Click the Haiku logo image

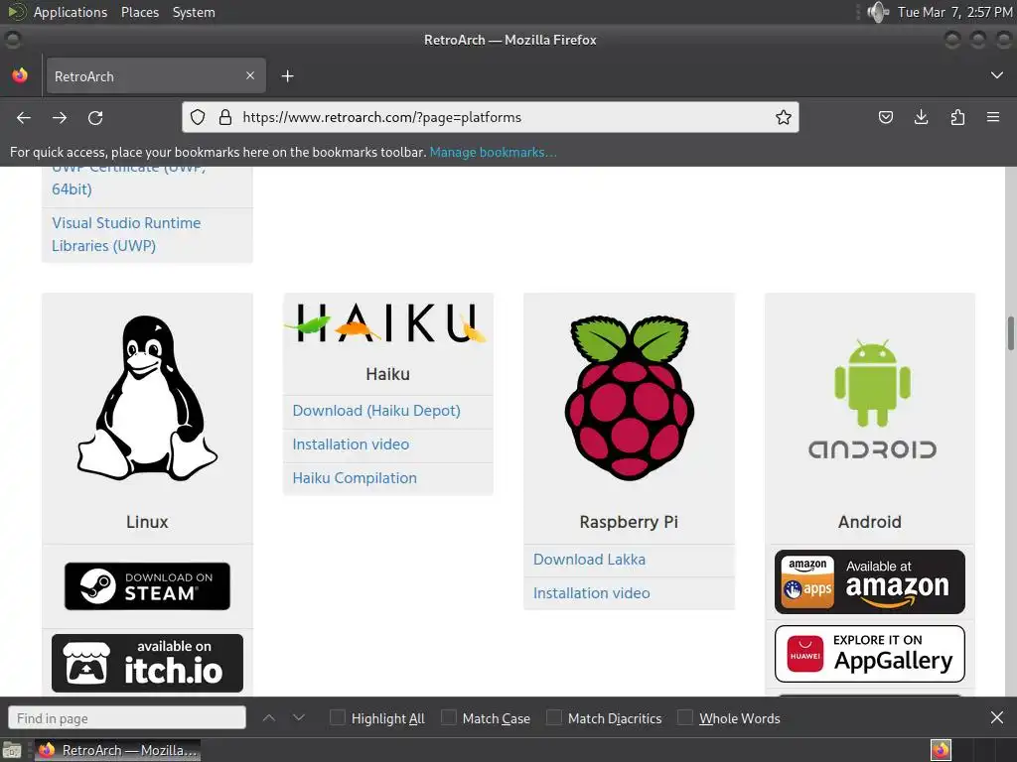(x=387, y=322)
